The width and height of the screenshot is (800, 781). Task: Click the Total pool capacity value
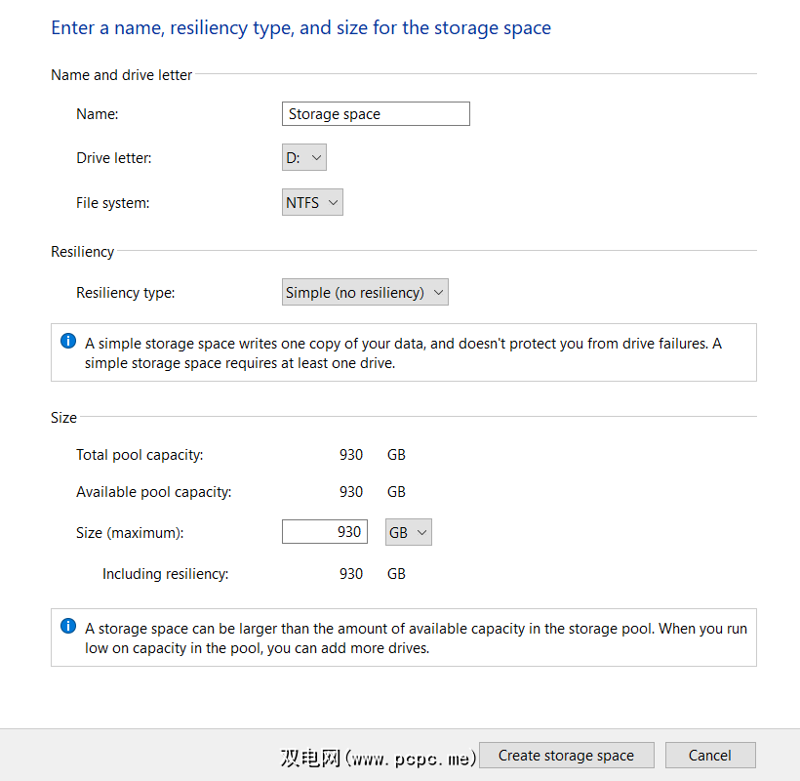coord(351,455)
